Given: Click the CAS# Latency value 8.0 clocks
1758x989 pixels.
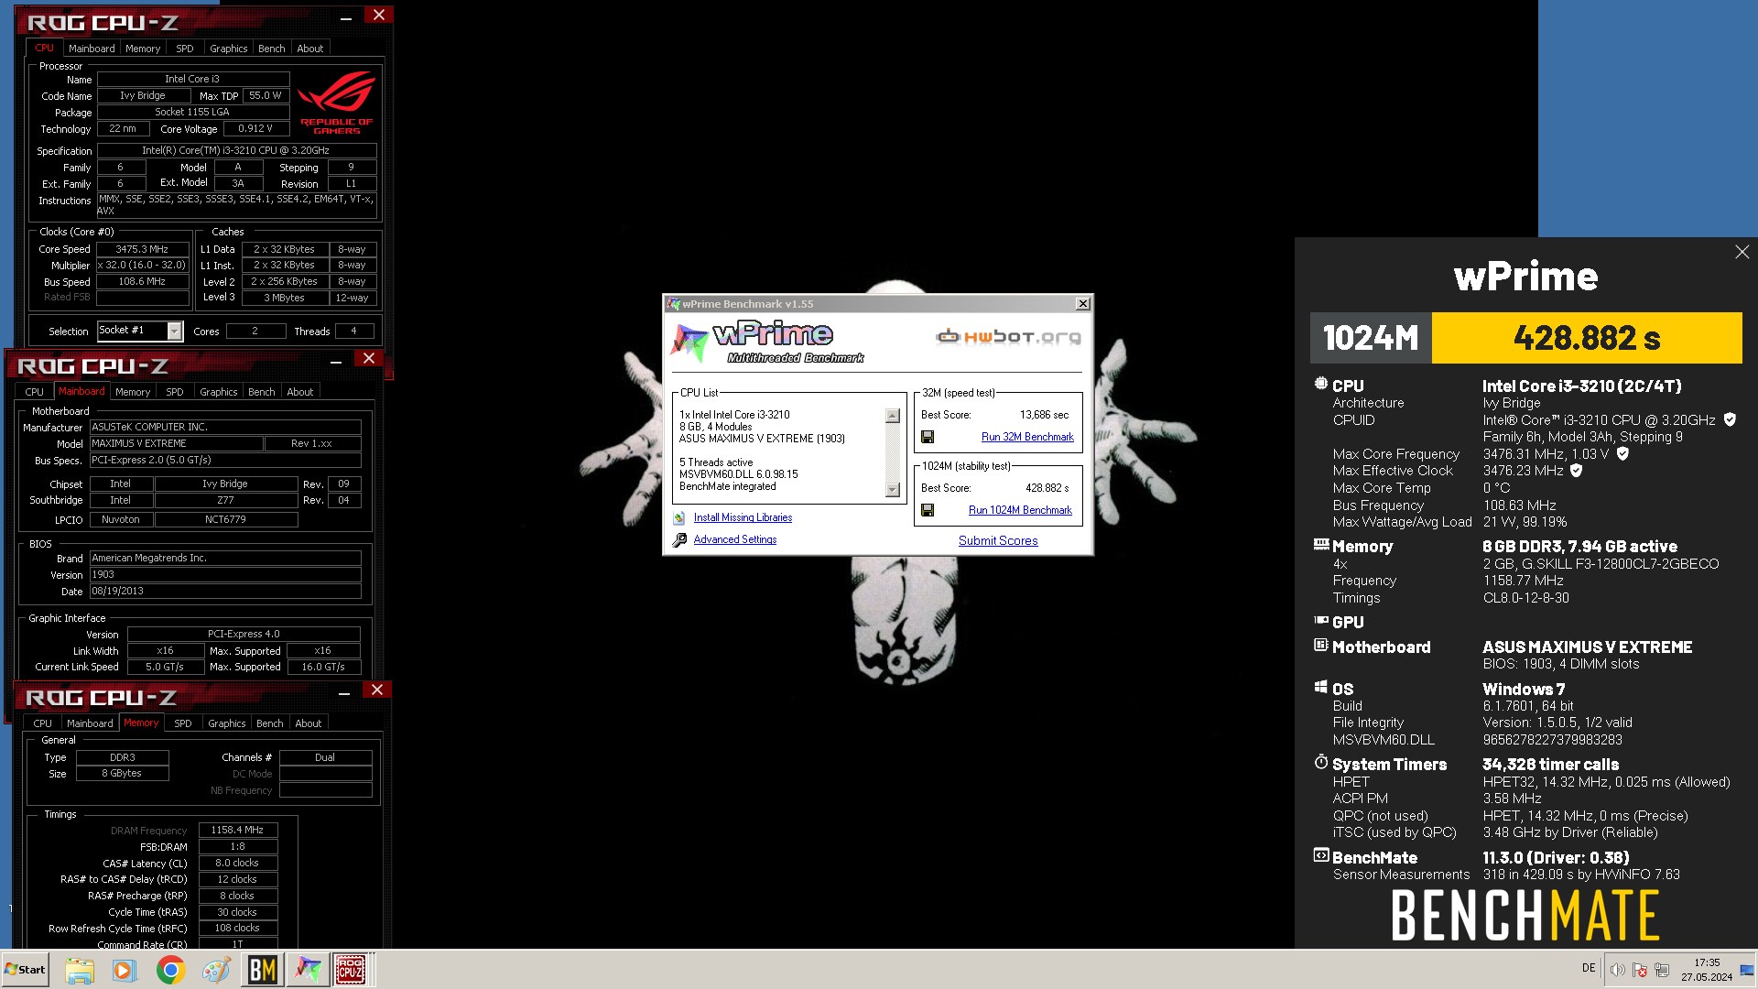Looking at the screenshot, I should pyautogui.click(x=237, y=864).
